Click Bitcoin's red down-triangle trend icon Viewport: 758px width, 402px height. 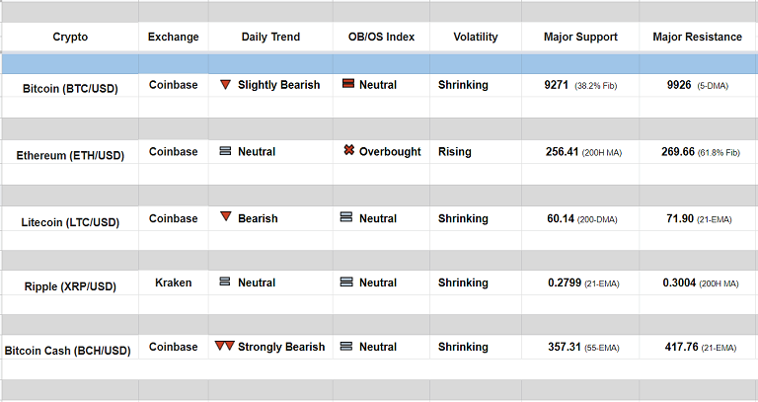(226, 85)
